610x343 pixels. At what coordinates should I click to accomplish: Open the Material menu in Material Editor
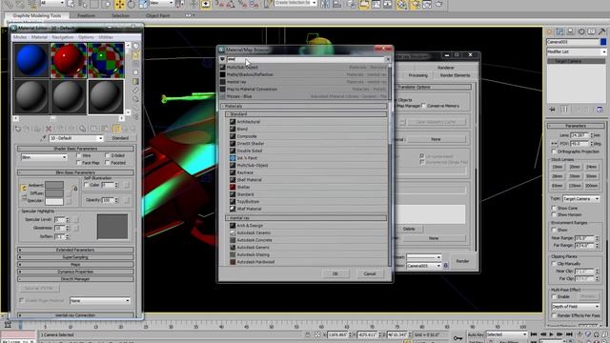tap(39, 37)
